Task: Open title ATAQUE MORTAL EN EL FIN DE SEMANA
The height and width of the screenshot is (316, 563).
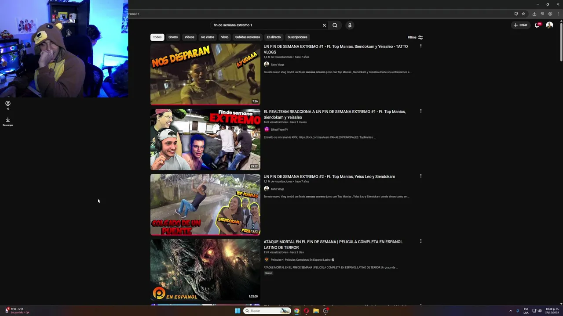Action: tap(333, 244)
